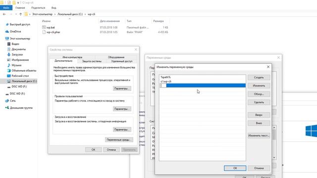
Task: Click the new entry edit field
Action: (x=163, y=86)
